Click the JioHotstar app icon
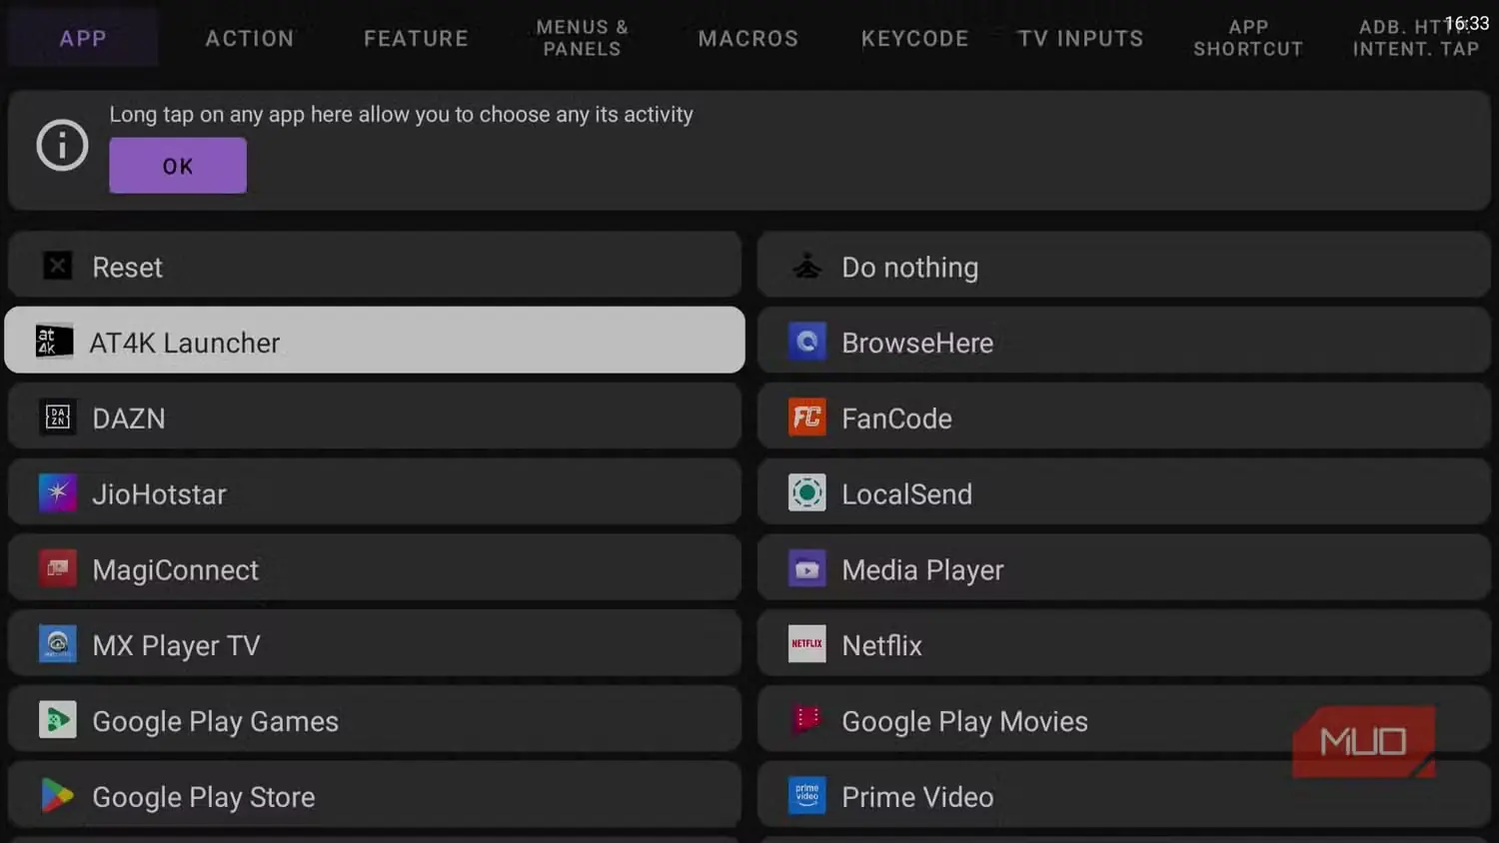The height and width of the screenshot is (843, 1499). pos(58,493)
